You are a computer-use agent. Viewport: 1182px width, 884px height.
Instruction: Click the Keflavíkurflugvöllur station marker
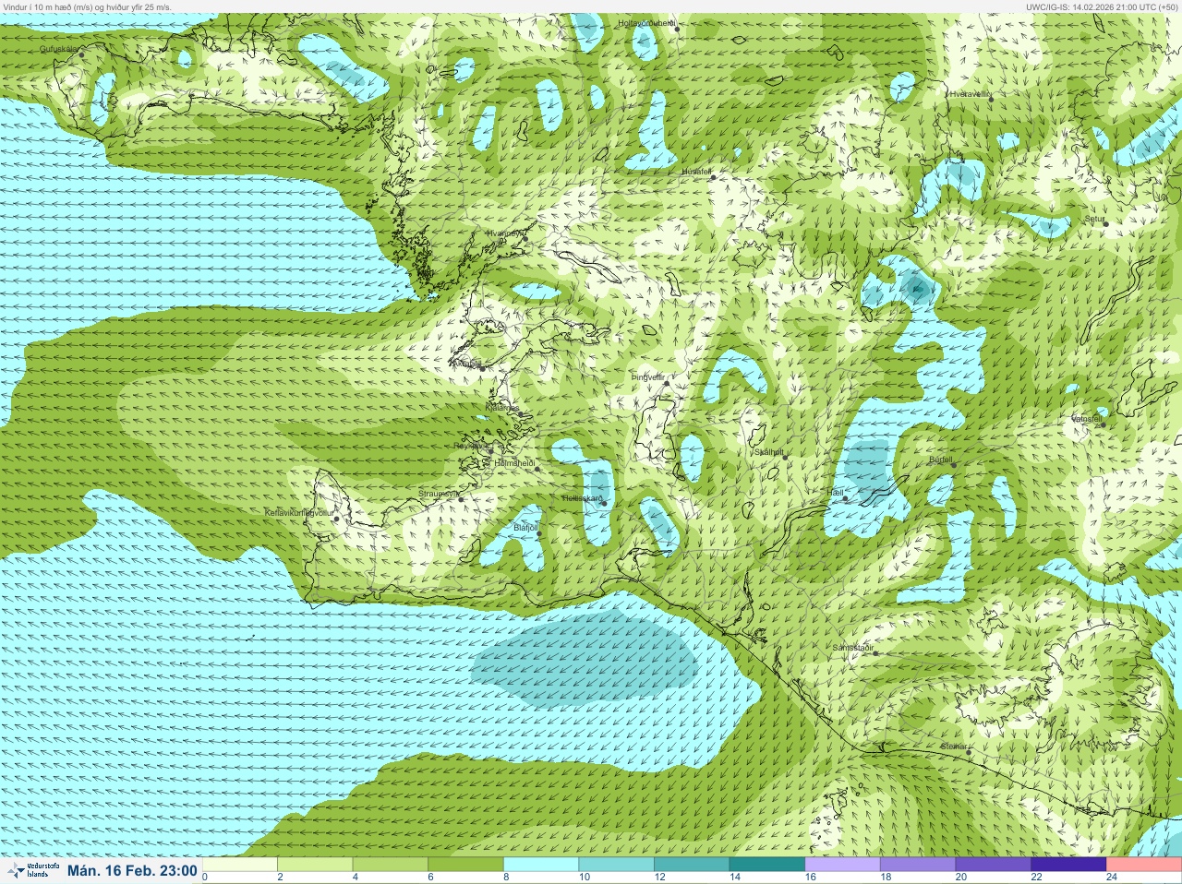coord(337,519)
